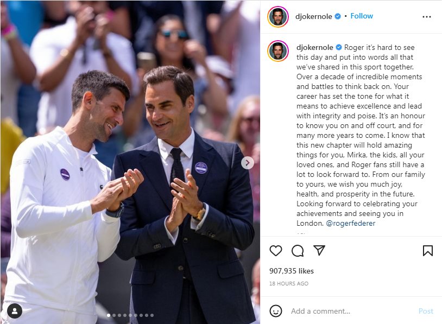This screenshot has width=442, height=324.
Task: Open comments via speech bubble icon
Action: click(x=298, y=251)
